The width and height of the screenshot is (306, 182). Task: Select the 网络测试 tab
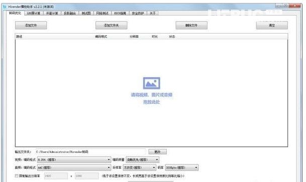point(103,13)
